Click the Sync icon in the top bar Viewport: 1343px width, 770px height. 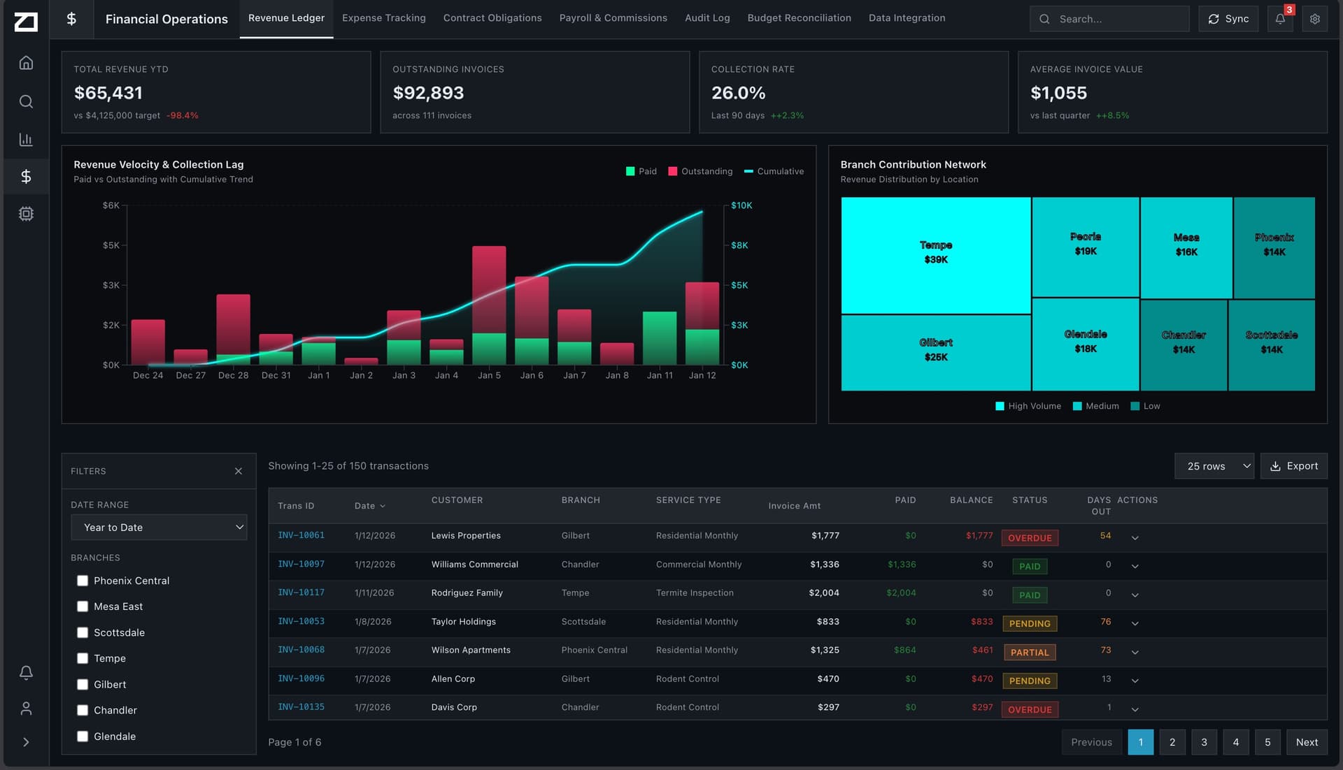click(x=1215, y=18)
